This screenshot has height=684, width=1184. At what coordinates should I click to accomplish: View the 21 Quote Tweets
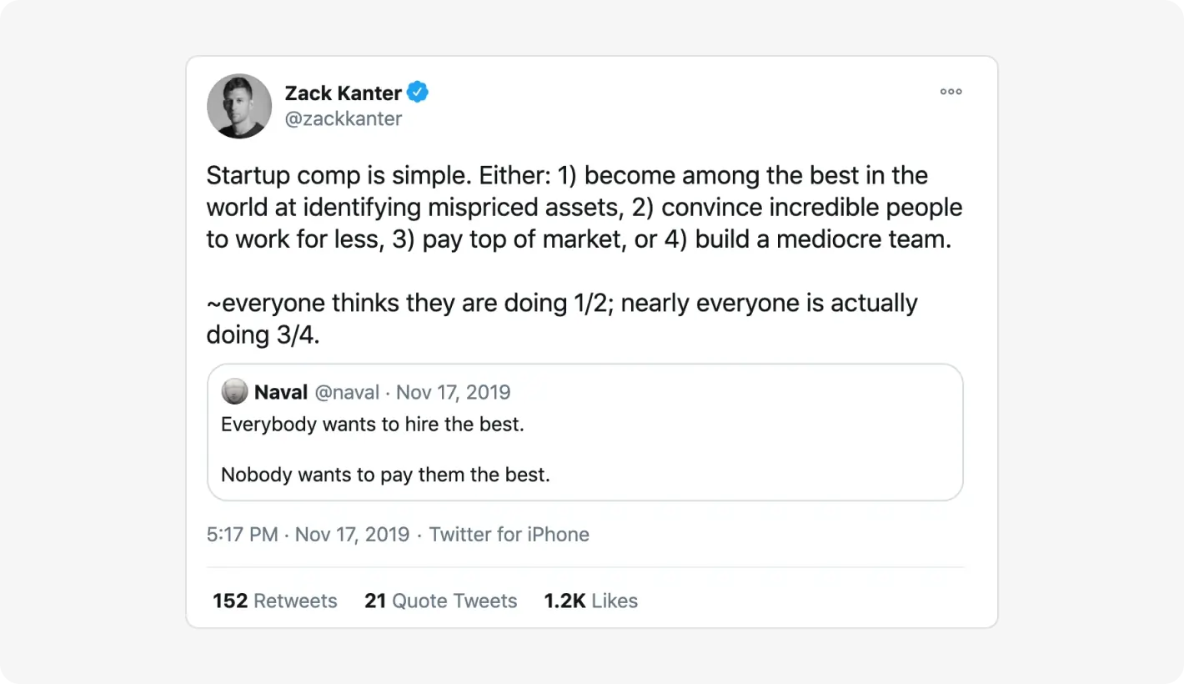click(x=440, y=601)
